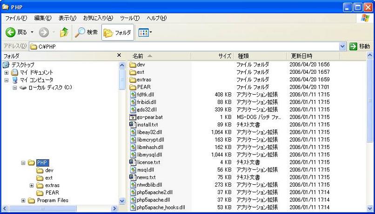Image resolution: width=375 pixels, height=214 pixels.
Task: Open the address bar dropdown arrow
Action: [342, 46]
